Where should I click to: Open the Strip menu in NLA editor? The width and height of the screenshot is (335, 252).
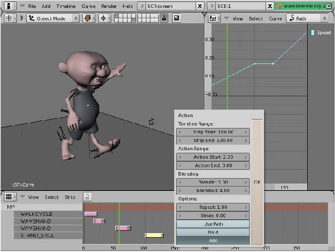(70, 197)
